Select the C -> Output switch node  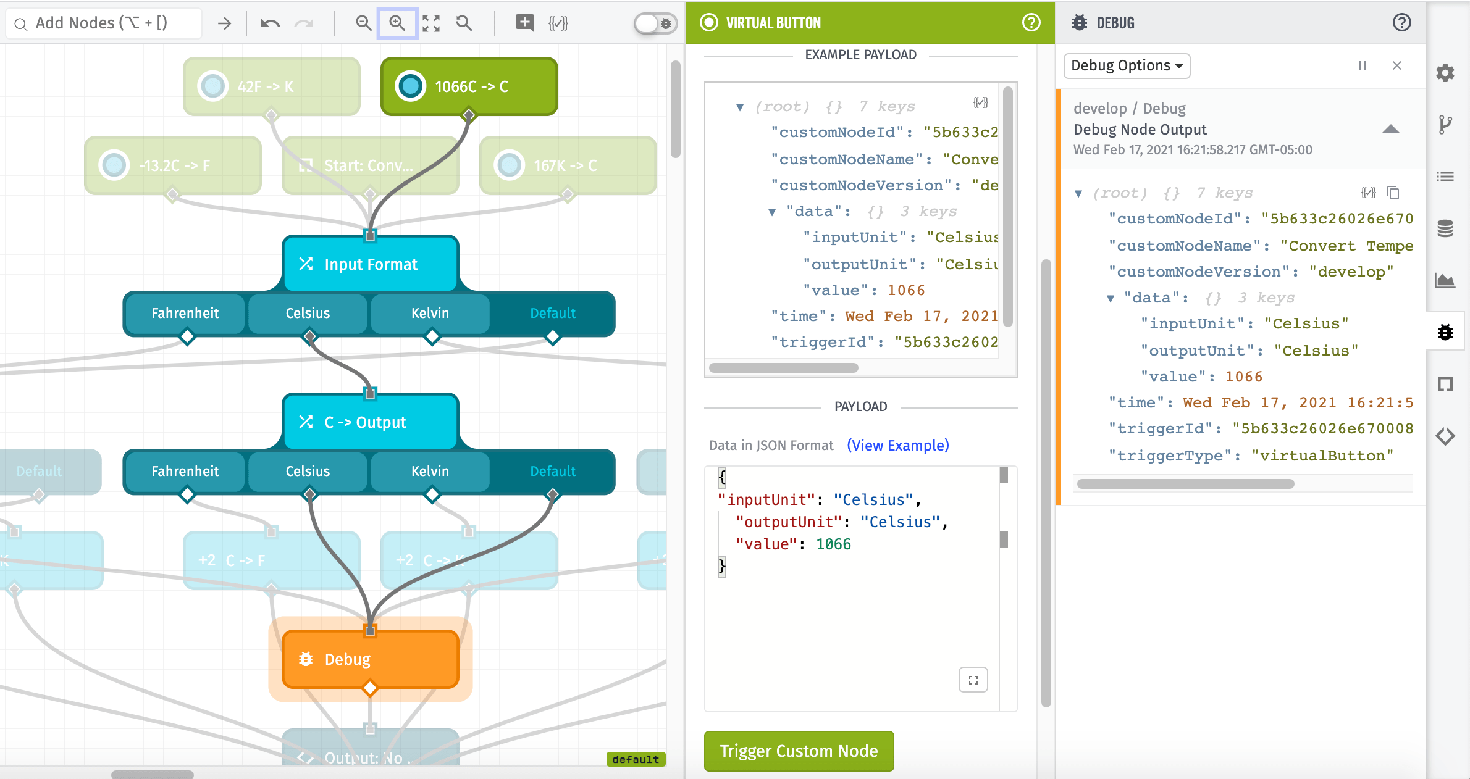370,422
